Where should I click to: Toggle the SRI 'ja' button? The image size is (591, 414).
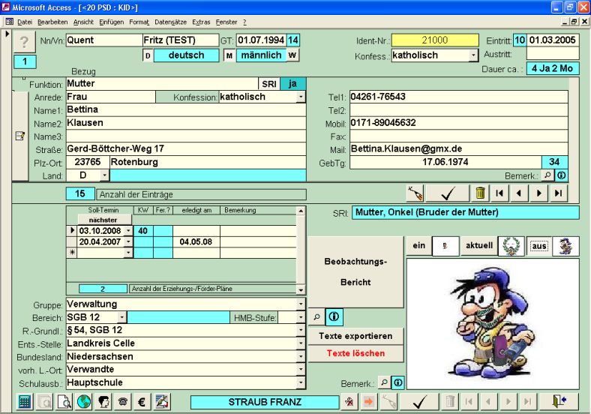(x=292, y=84)
